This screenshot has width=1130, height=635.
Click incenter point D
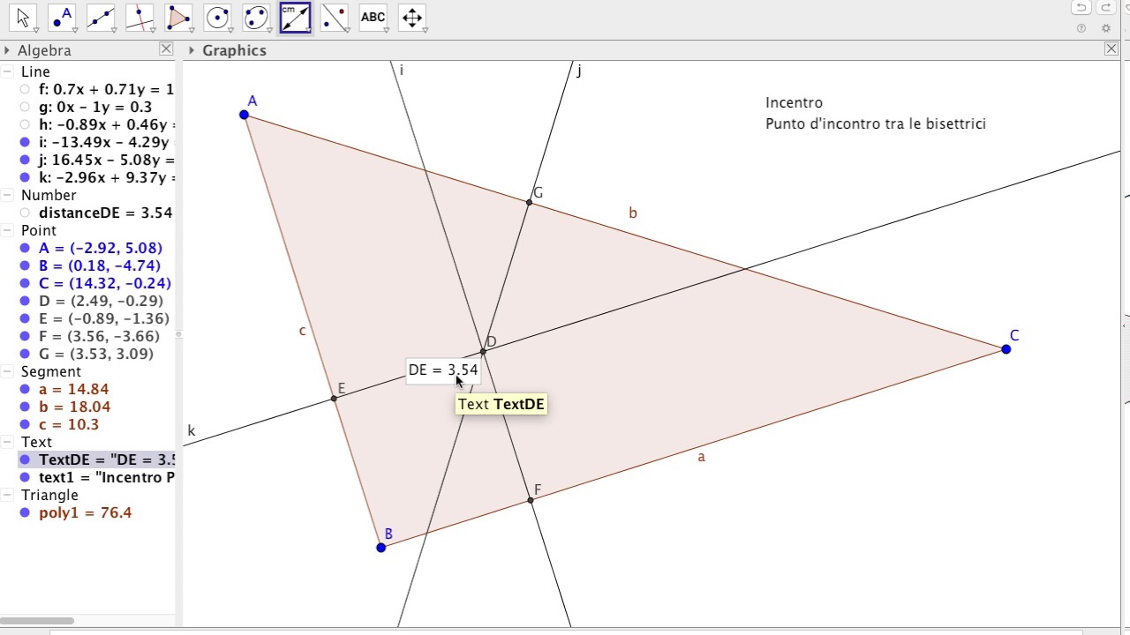coord(483,352)
